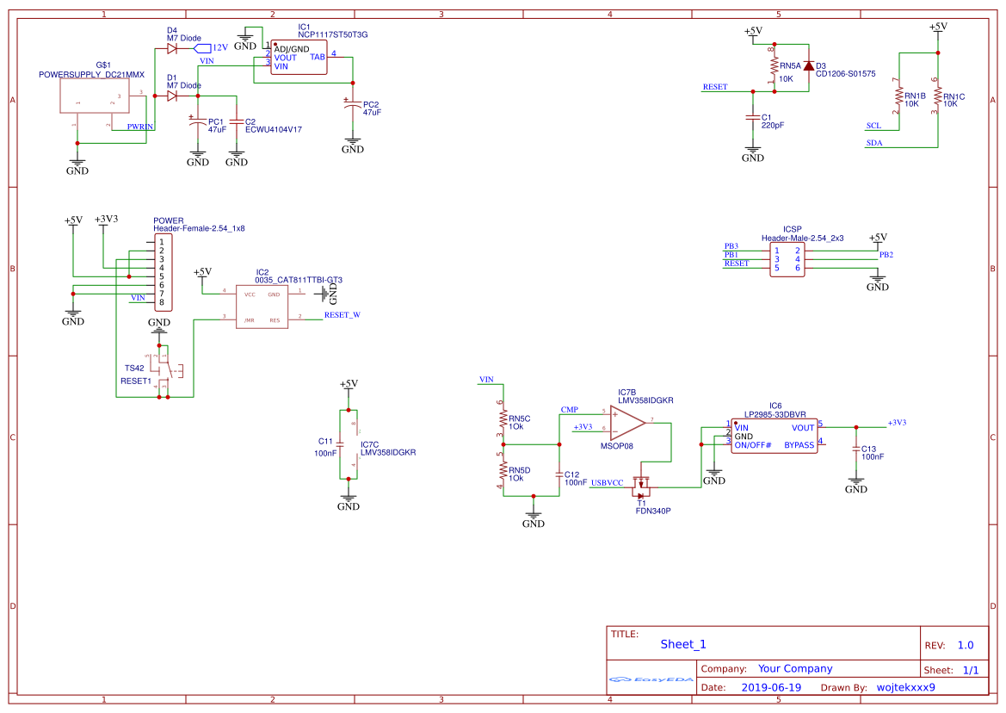Select the C11 100nF capacitor symbol
Image resolution: width=1006 pixels, height=713 pixels.
point(340,444)
